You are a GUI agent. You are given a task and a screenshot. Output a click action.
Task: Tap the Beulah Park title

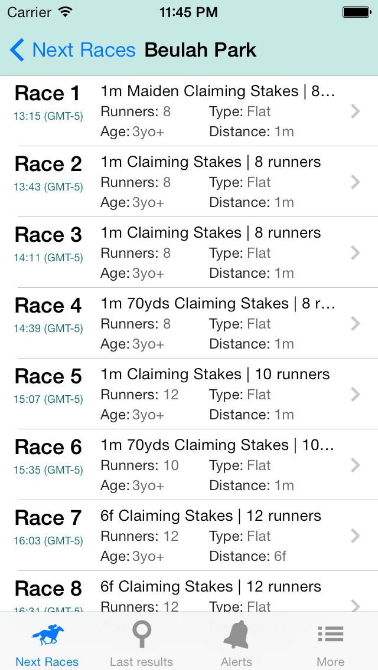(200, 50)
